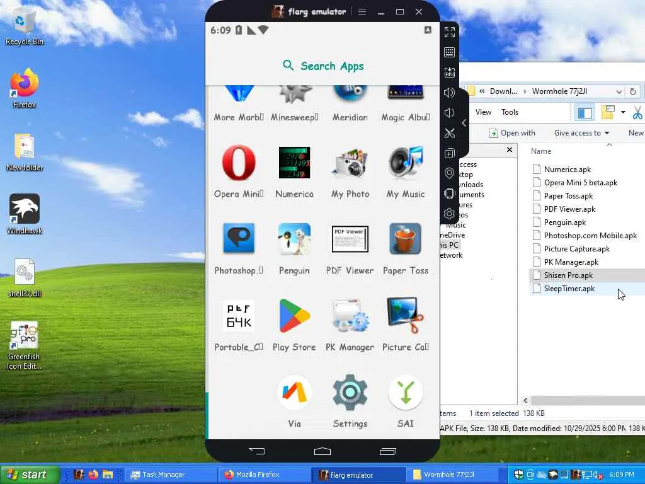
Task: Open folder options dropdown arrow in Explorer toolbar
Action: point(623,112)
